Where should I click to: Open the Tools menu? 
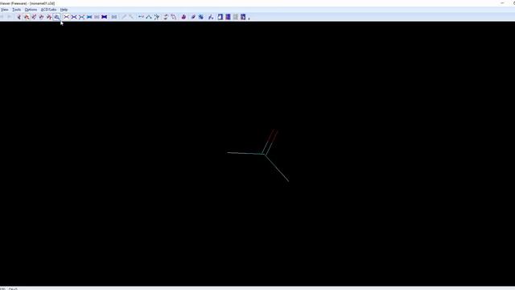point(16,10)
